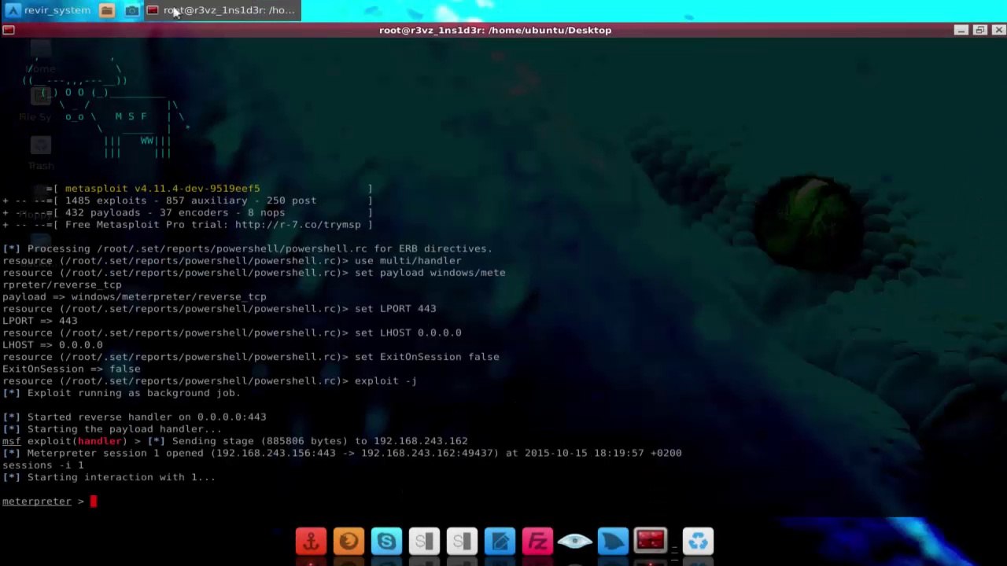The width and height of the screenshot is (1007, 566).
Task: Click 'Starting the payload handler...' line
Action: pos(112,429)
